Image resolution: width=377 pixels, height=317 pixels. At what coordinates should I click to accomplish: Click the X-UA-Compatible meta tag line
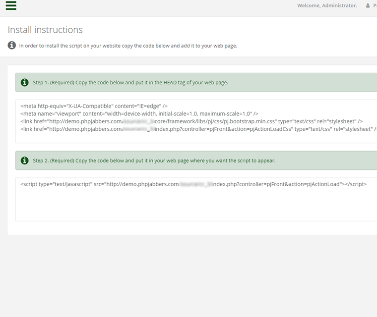coord(94,106)
